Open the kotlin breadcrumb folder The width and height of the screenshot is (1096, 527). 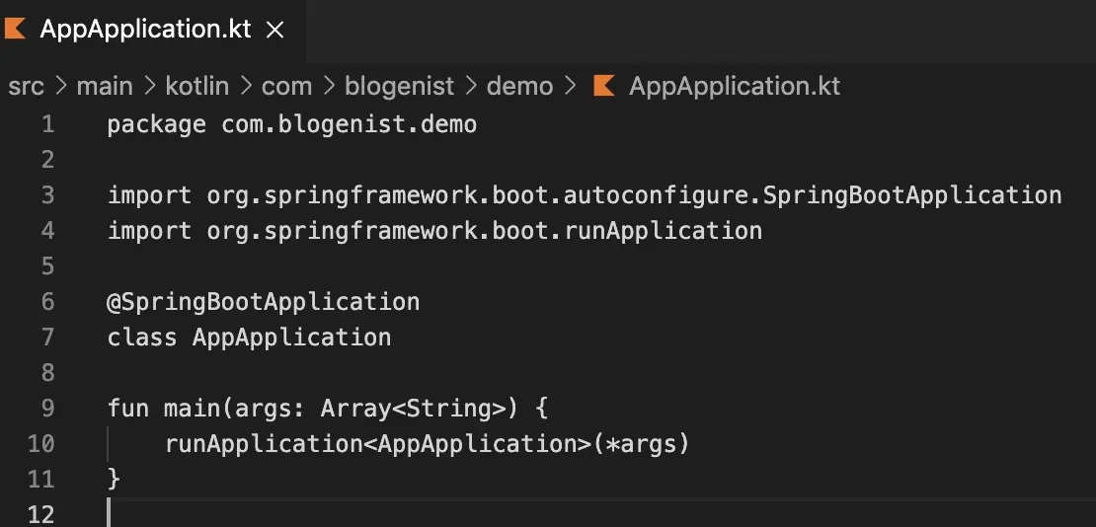point(197,86)
